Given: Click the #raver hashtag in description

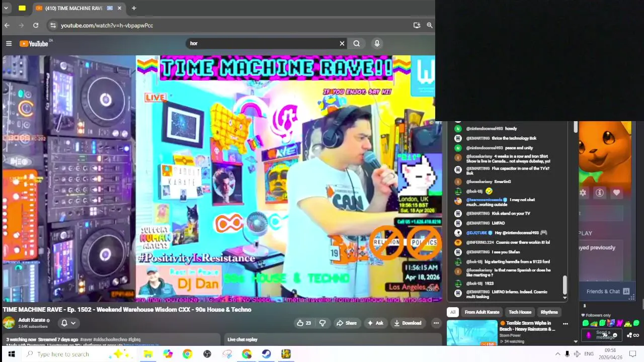Looking at the screenshot, I should pos(86,339).
